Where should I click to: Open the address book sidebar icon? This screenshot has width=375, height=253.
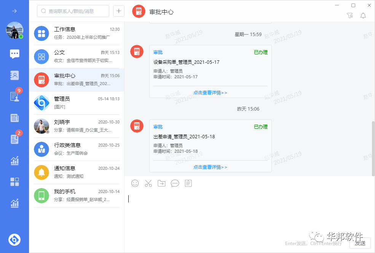click(14, 75)
